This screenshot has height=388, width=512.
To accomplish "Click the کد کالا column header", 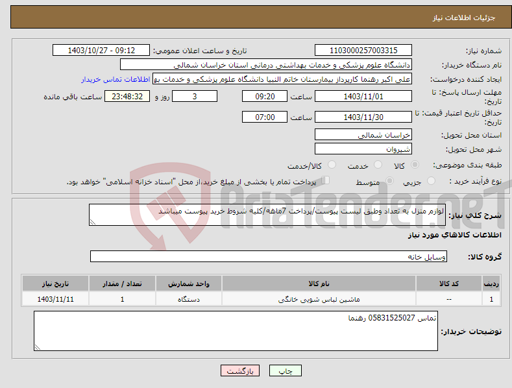I will coord(449,284).
